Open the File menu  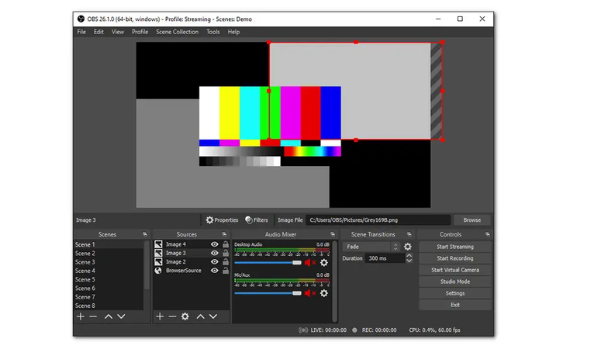81,32
